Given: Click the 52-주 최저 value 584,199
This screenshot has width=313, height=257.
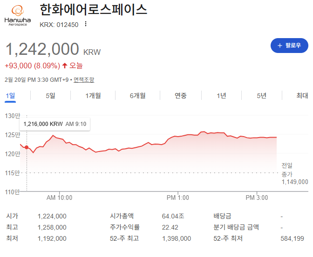Looking at the screenshot, I should pos(292,238).
